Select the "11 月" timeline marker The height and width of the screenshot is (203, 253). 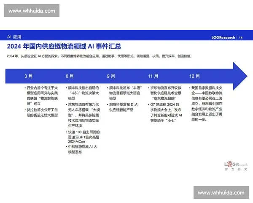pos(153,76)
